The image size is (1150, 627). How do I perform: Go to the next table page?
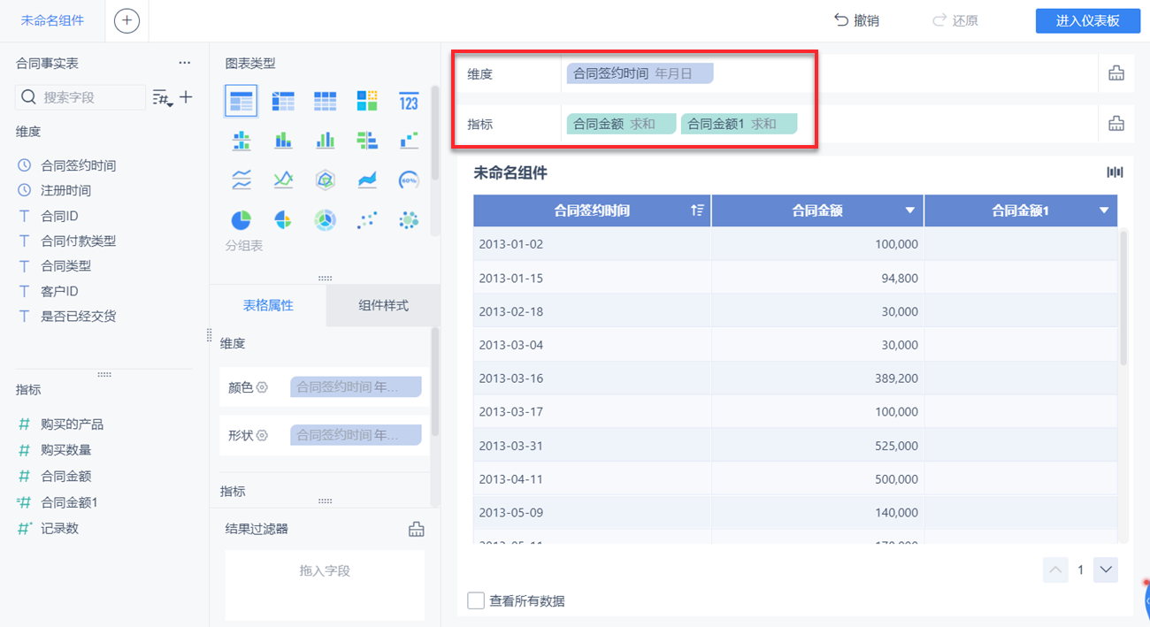coord(1106,570)
